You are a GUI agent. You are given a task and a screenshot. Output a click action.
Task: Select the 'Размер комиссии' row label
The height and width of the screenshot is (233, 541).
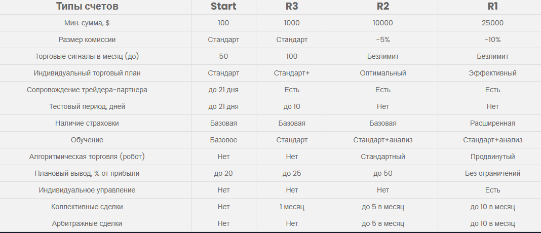(87, 40)
